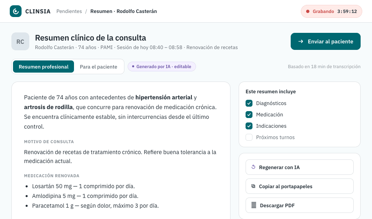Click the Este resumen incluye heading
The width and height of the screenshot is (372, 219).
click(271, 92)
